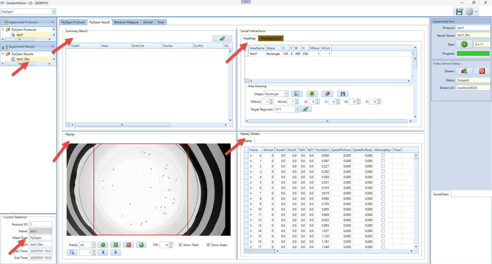The image size is (492, 264).
Task: Toggle the Show Areas checkbox
Action: click(x=208, y=245)
